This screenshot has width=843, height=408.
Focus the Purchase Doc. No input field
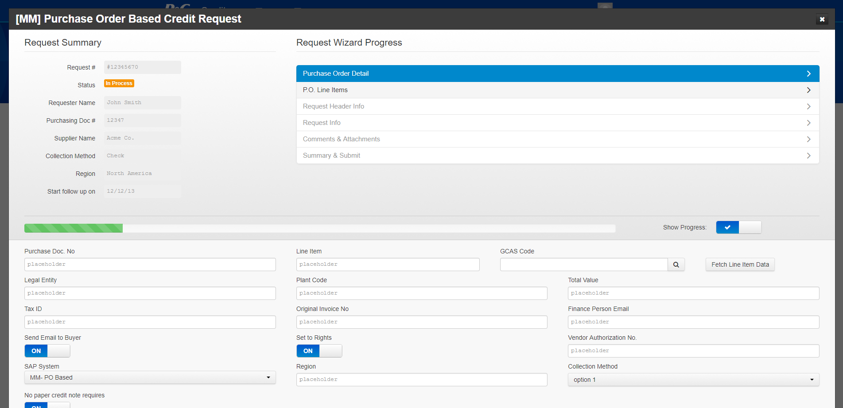click(x=150, y=264)
